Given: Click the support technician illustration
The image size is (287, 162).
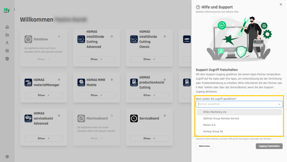Looking at the screenshot, I should point(239,39).
